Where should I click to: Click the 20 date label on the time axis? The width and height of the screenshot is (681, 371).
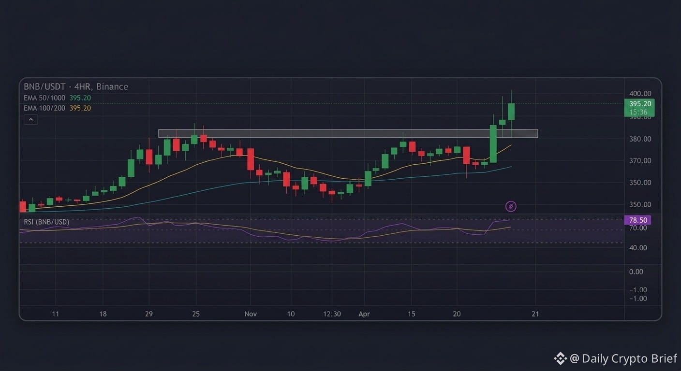pyautogui.click(x=457, y=314)
